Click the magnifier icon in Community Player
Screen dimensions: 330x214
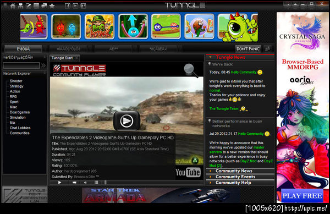coord(191,70)
